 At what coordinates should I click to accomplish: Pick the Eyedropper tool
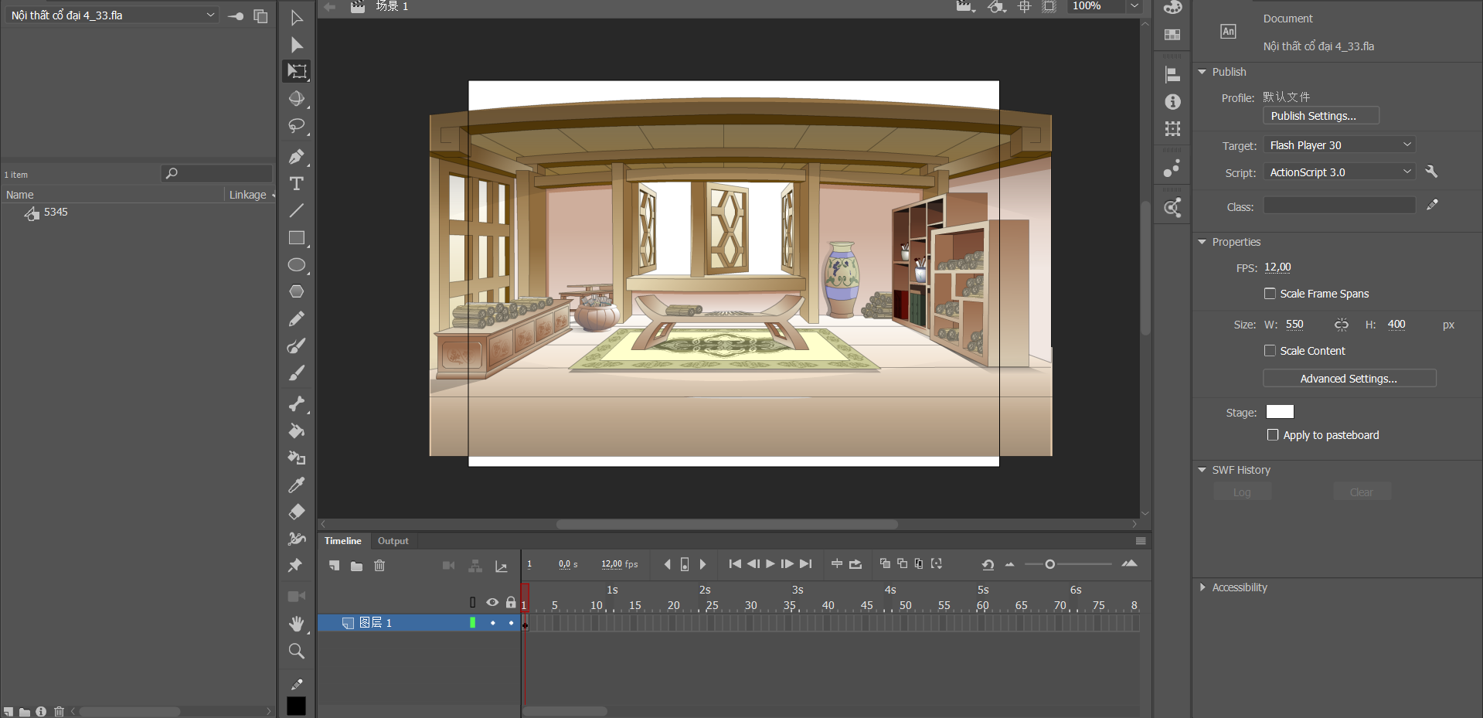[x=296, y=485]
